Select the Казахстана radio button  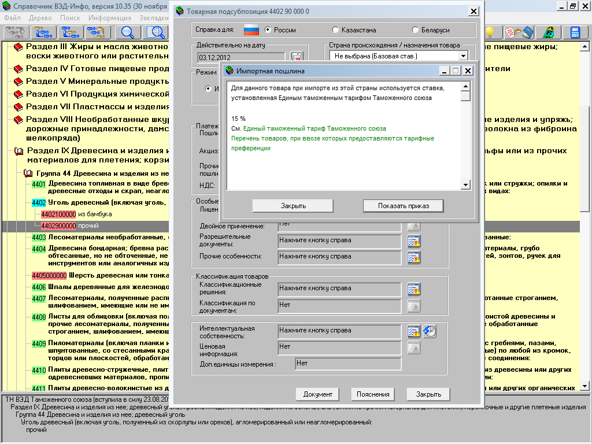335,30
